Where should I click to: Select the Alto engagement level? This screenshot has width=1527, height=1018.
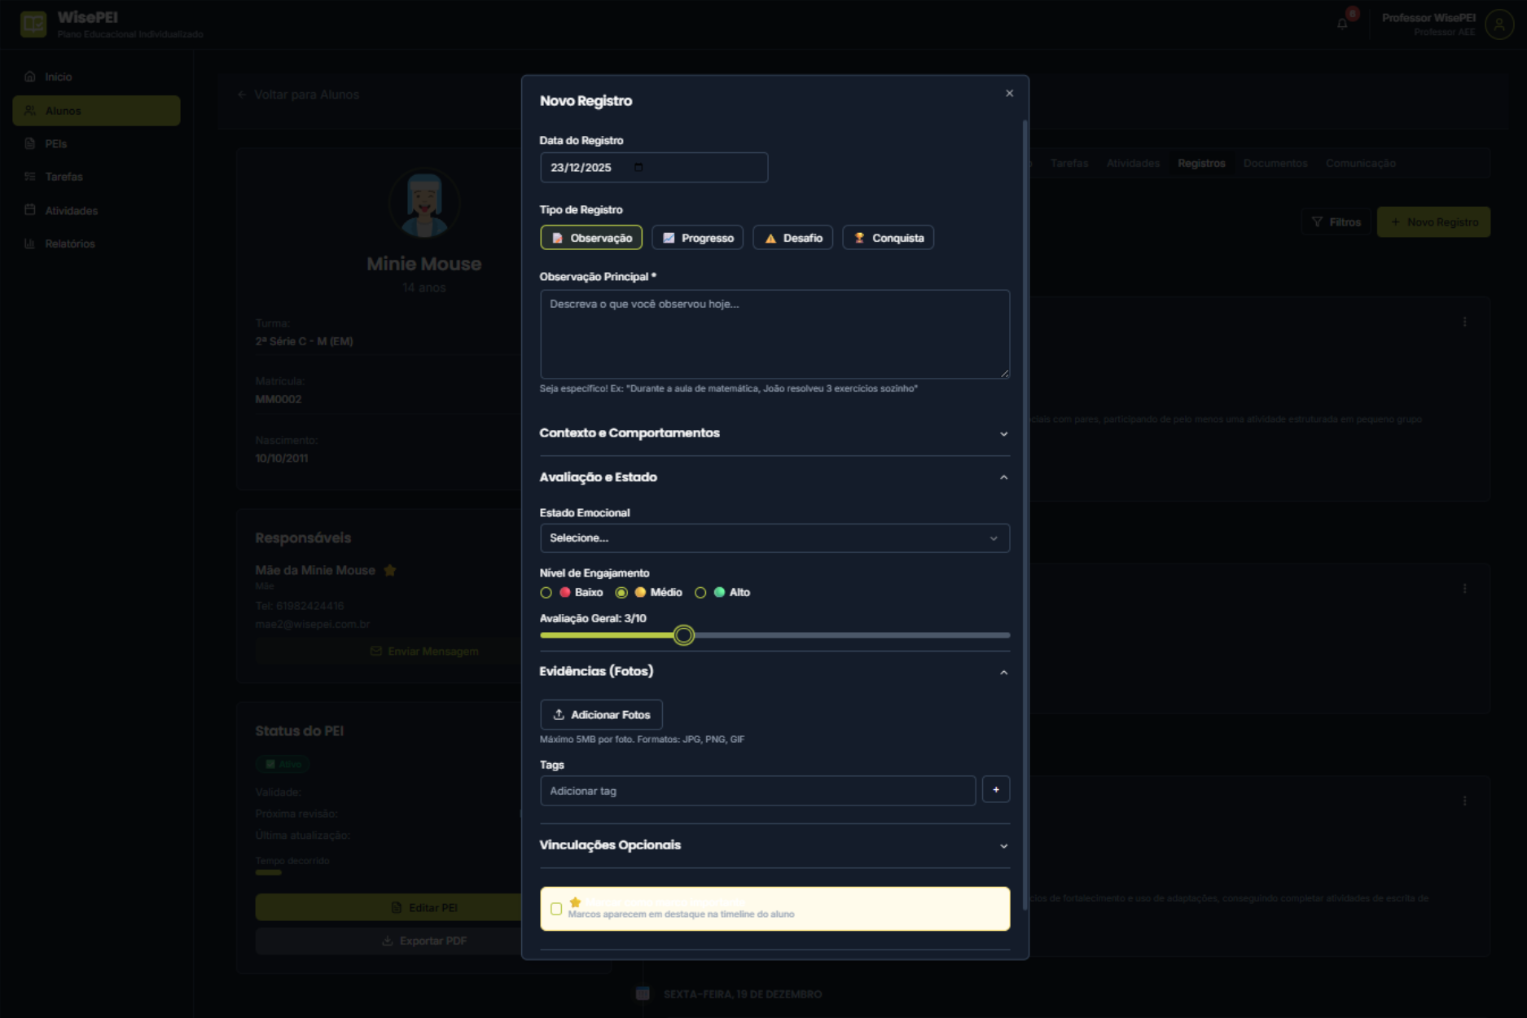(700, 593)
